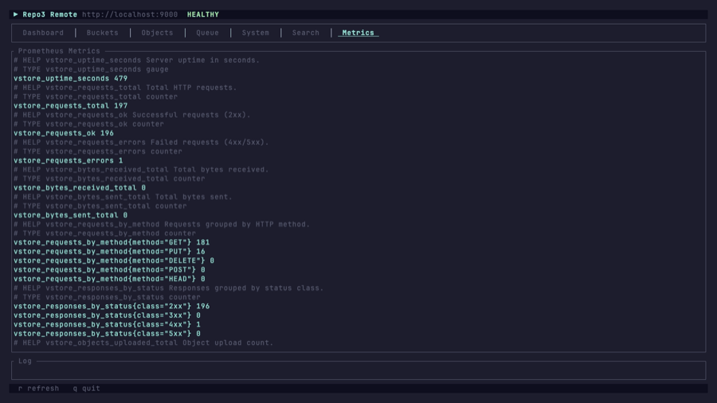The height and width of the screenshot is (403, 717).
Task: Click the HELP vstore_responses_by_status comment line
Action: click(x=169, y=288)
